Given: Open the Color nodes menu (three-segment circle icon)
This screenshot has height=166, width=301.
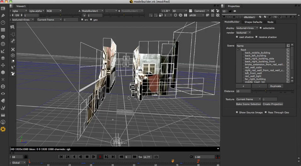Looking at the screenshot, I should coord(3,37).
